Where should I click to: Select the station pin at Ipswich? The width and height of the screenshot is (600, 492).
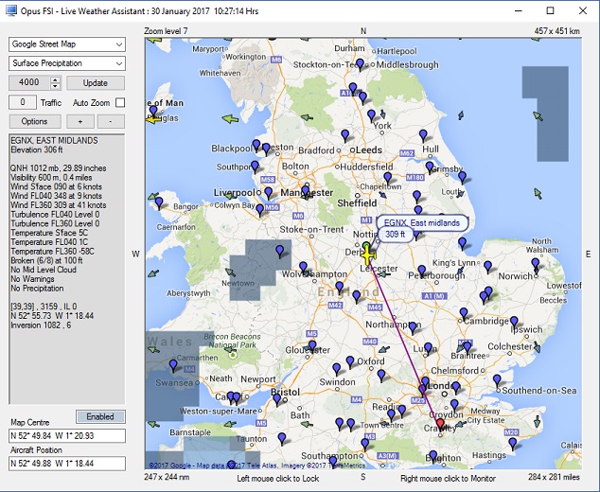point(514,322)
